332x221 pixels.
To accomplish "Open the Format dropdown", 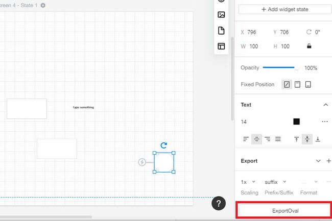I will 310,182.
